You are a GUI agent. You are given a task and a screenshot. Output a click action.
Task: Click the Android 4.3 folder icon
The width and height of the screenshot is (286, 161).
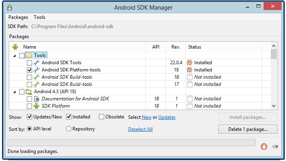point(29,92)
